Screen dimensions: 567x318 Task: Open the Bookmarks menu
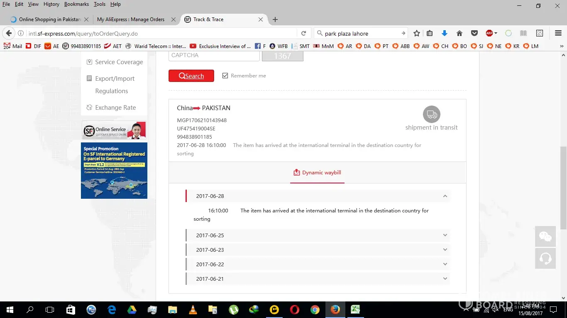pos(76,4)
